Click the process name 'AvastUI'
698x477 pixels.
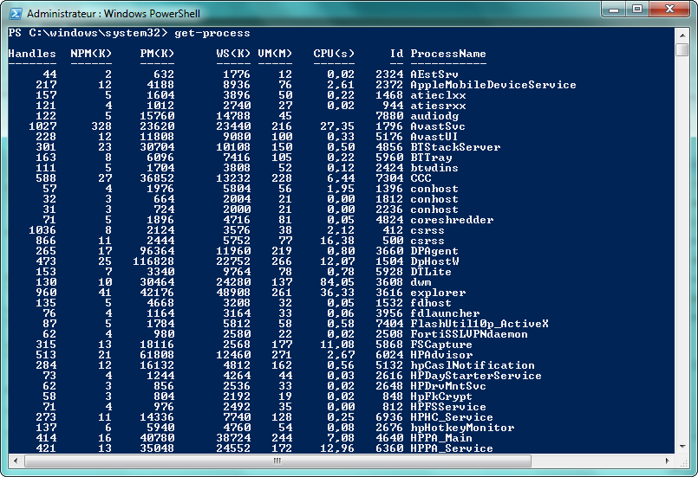pyautogui.click(x=434, y=137)
